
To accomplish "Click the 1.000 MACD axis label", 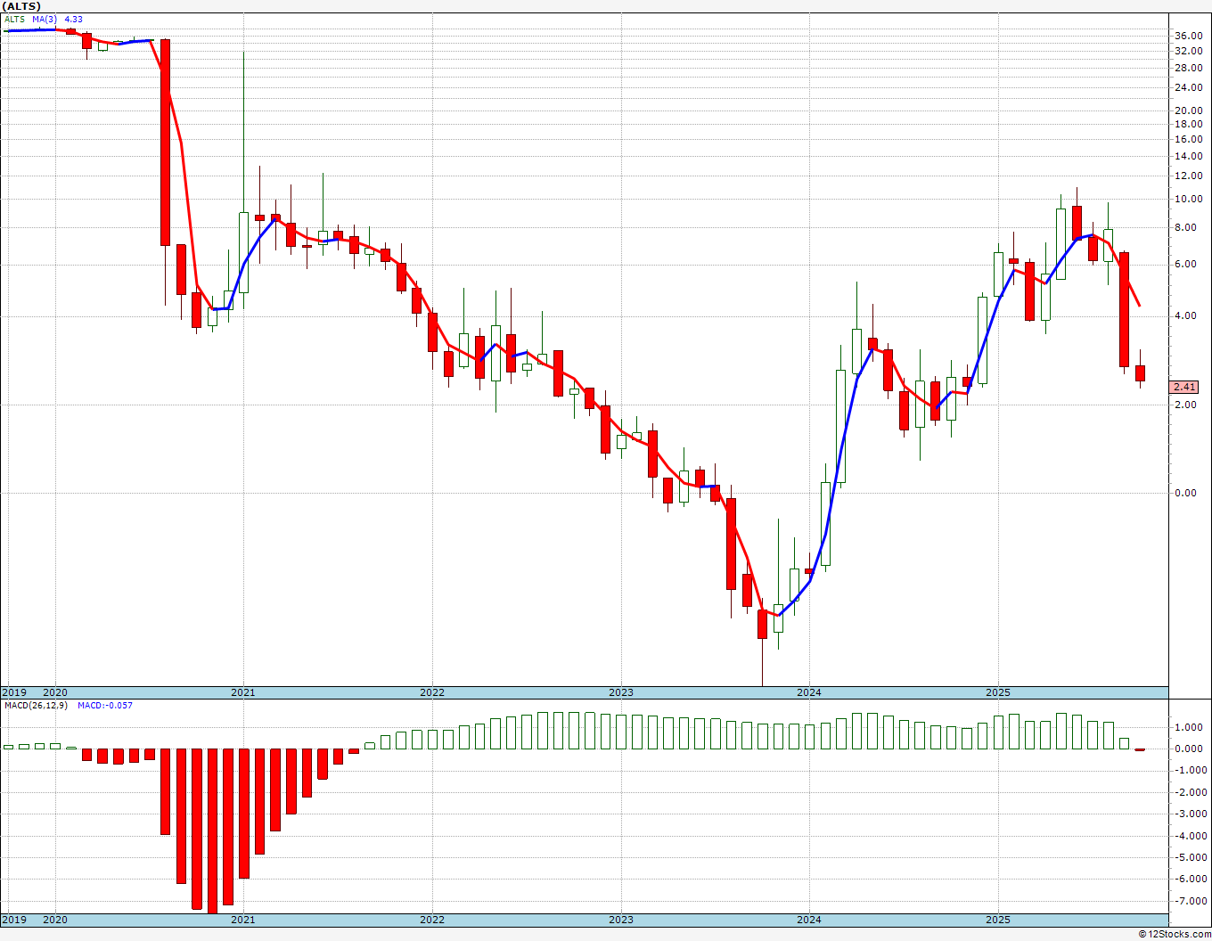I will click(1190, 727).
